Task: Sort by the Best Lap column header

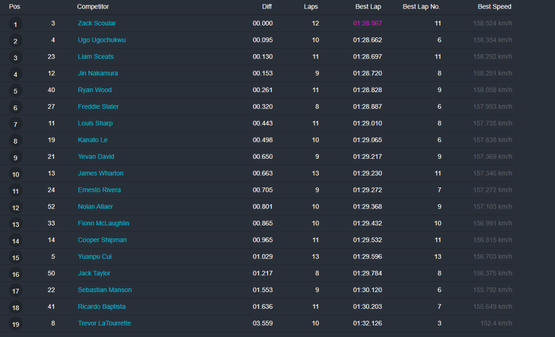Action: click(368, 7)
